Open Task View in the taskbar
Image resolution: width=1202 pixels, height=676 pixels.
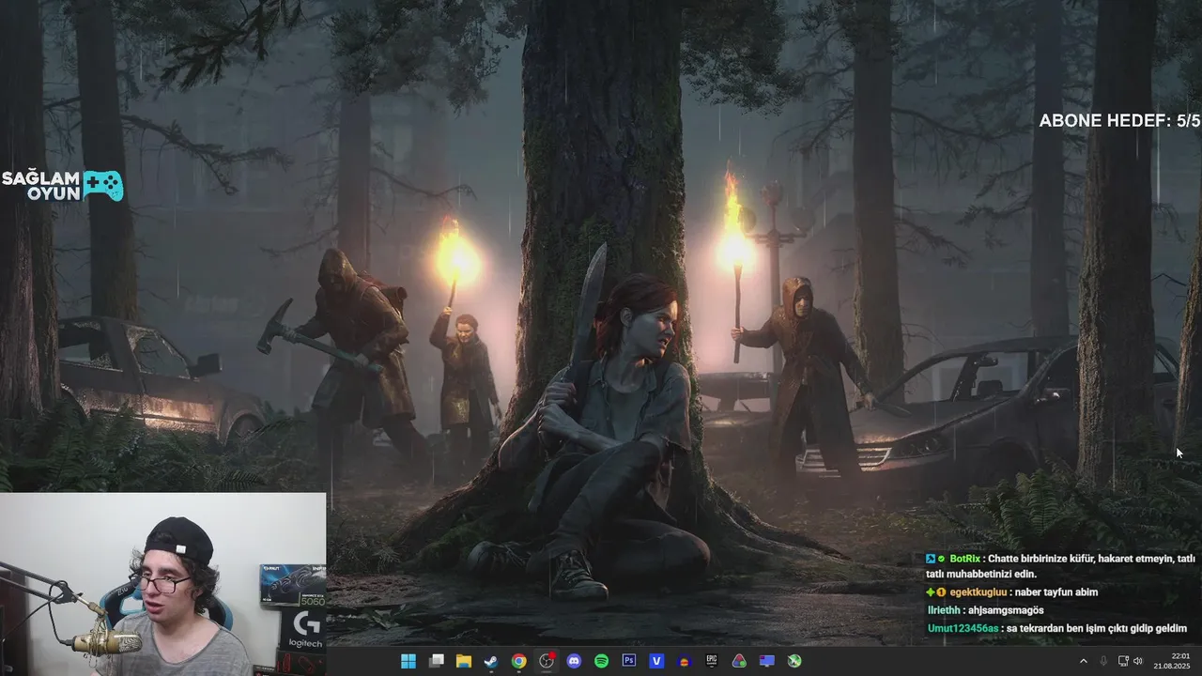(437, 661)
